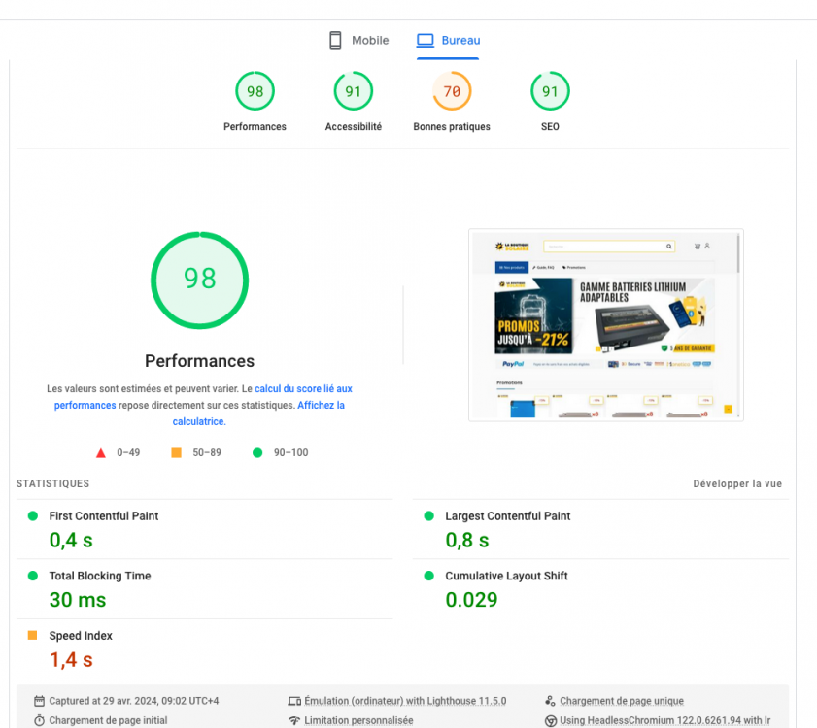This screenshot has height=728, width=817.
Task: Click the '0,8 s' value
Action: [467, 540]
